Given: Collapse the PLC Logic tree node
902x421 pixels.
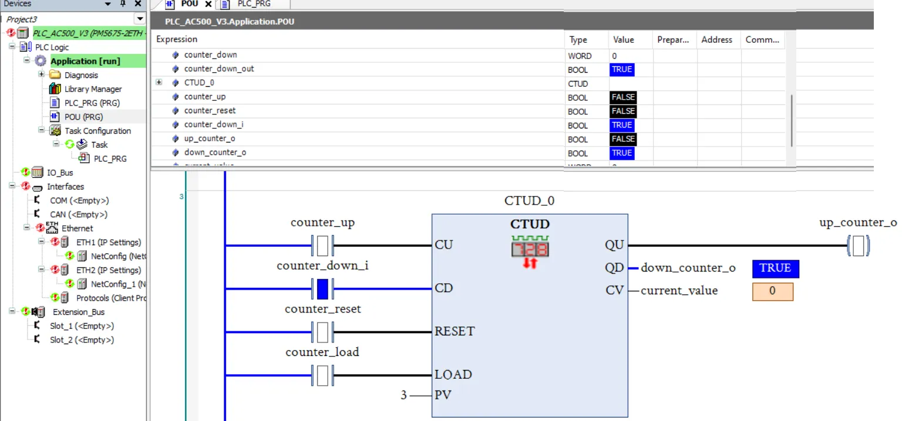Looking at the screenshot, I should 12,47.
